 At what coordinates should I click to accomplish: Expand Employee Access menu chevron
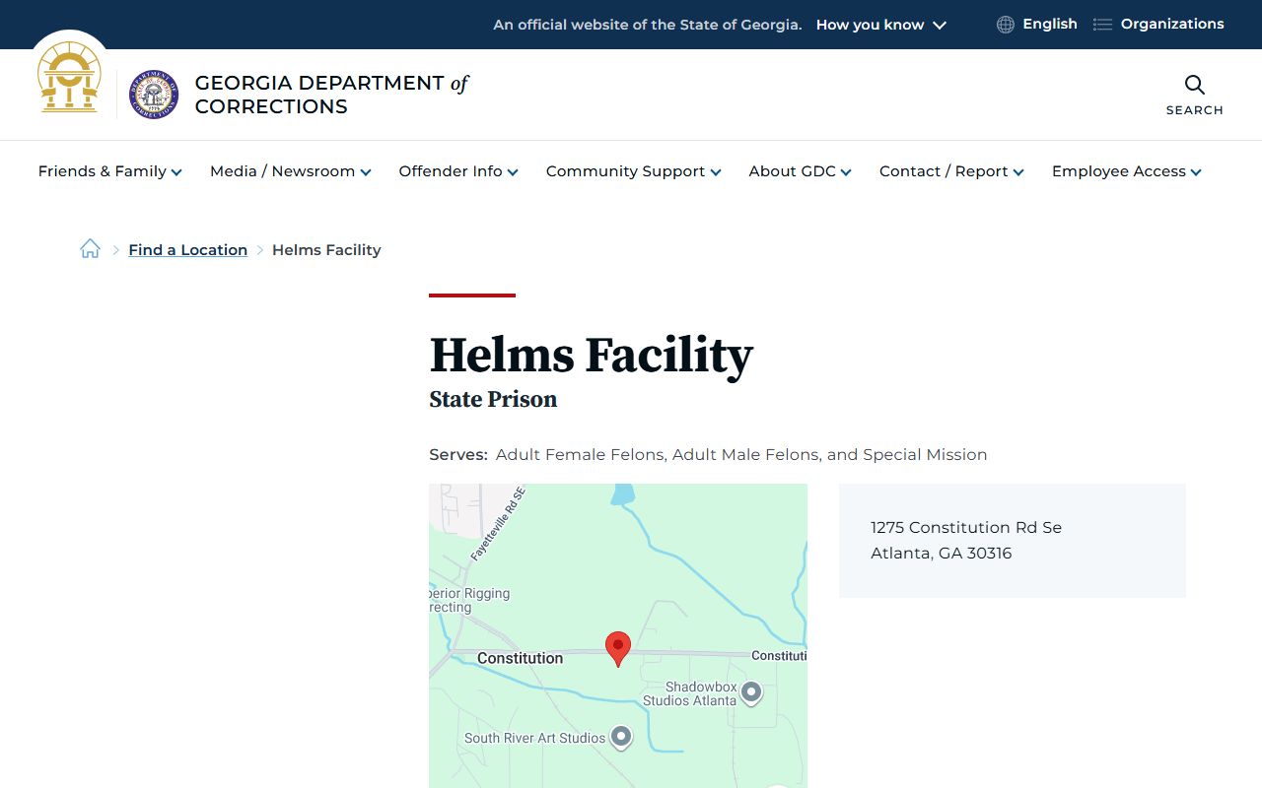pos(1196,172)
